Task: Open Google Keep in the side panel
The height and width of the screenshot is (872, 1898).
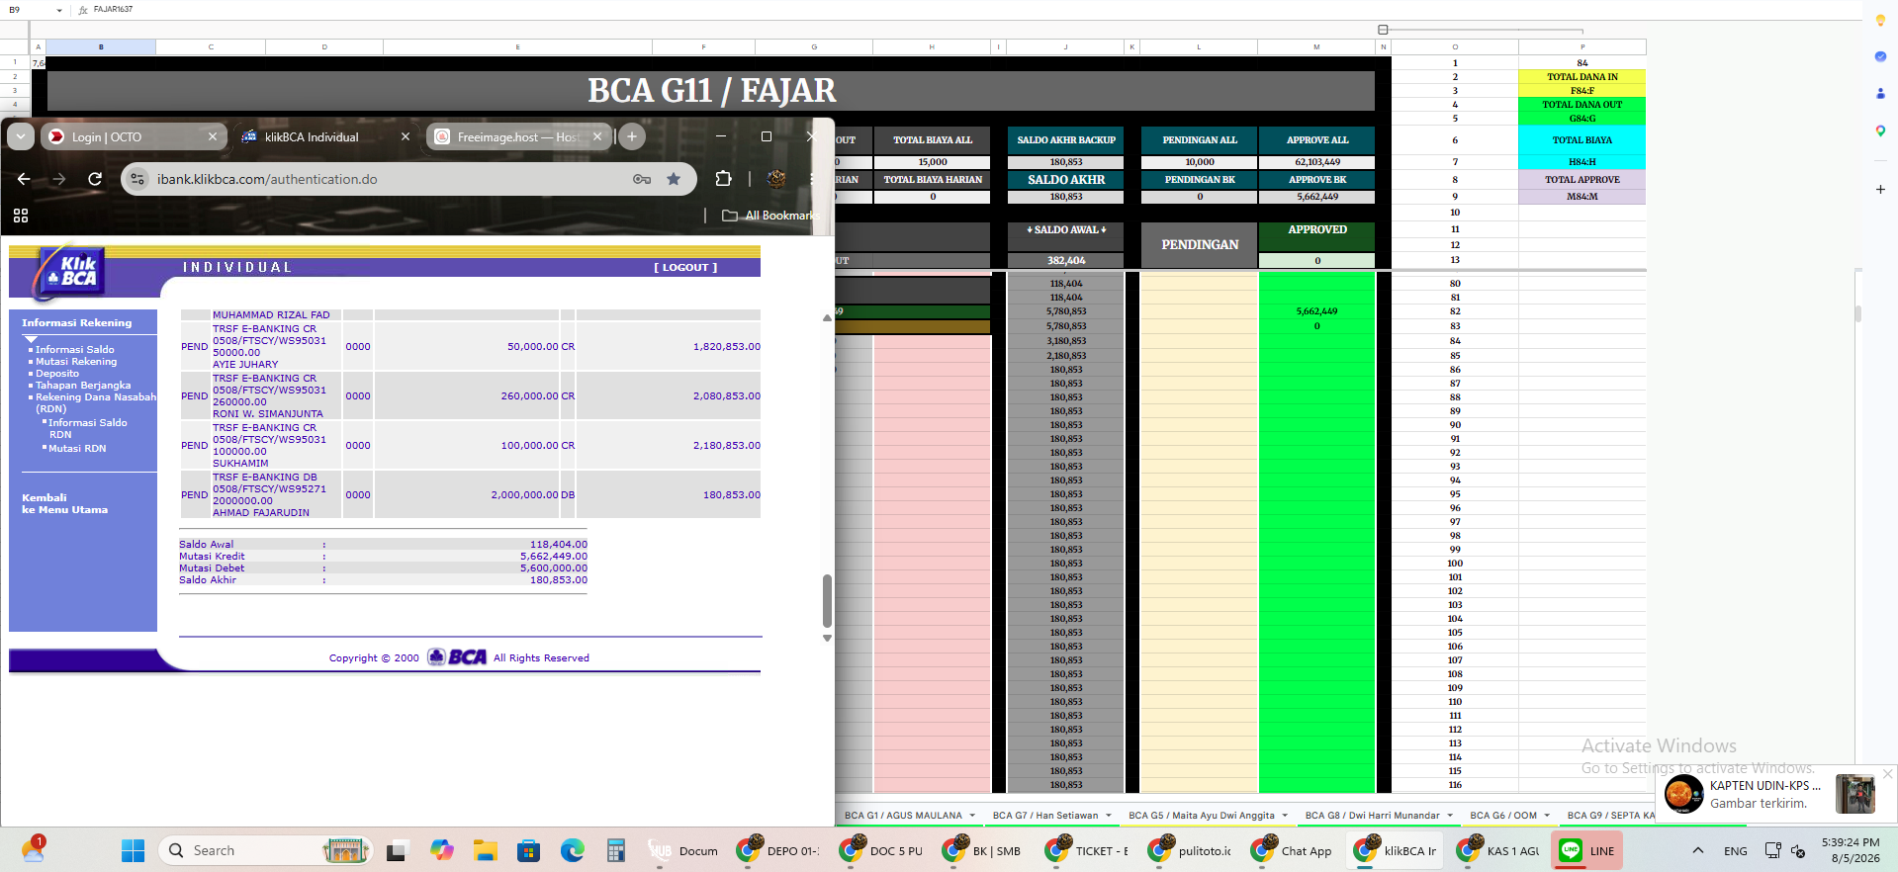Action: pyautogui.click(x=1880, y=21)
